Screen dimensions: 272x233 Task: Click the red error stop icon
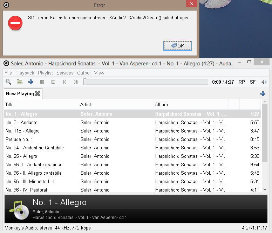pyautogui.click(x=15, y=23)
